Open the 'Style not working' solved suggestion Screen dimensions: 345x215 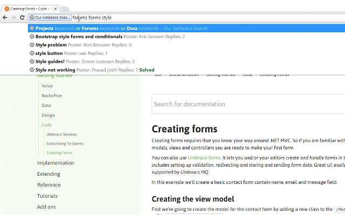coord(187,70)
